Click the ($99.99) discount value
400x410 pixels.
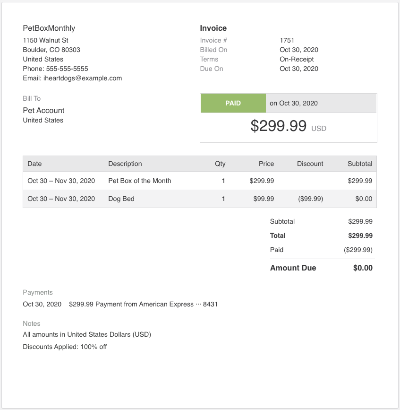point(311,199)
